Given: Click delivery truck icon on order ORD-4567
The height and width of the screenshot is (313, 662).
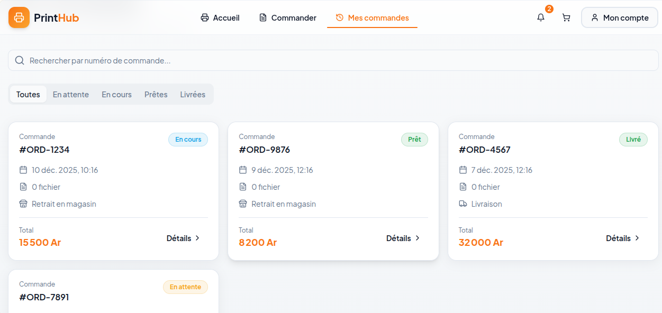Looking at the screenshot, I should coord(463,204).
